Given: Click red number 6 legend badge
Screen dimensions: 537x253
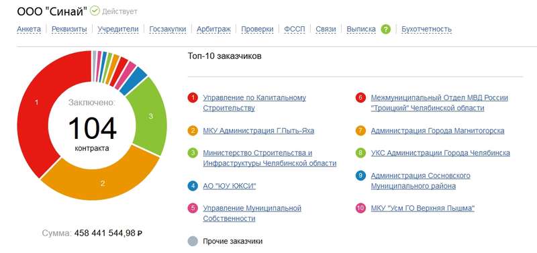Looking at the screenshot, I should [360, 98].
